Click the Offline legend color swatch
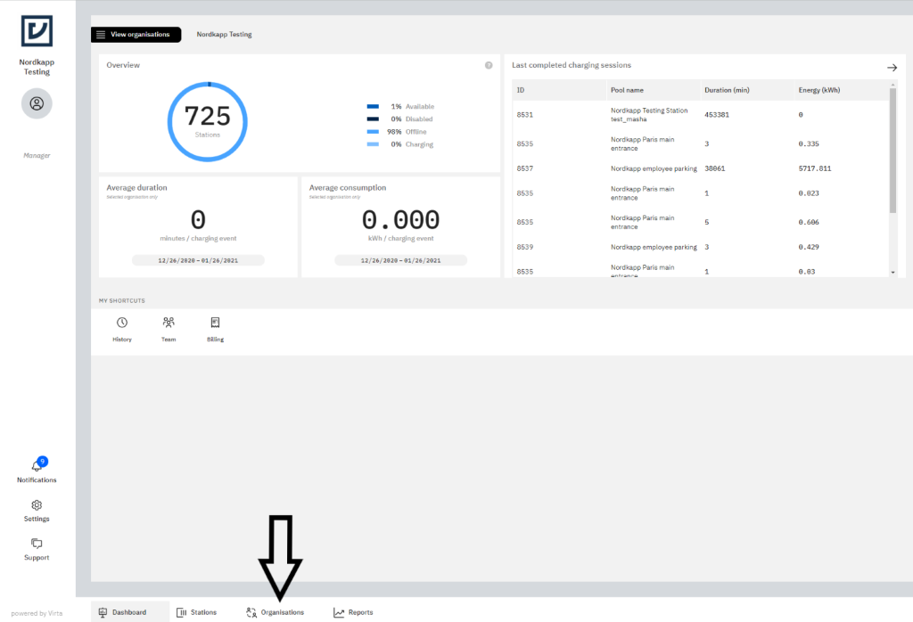Image resolution: width=913 pixels, height=622 pixels. (x=373, y=132)
